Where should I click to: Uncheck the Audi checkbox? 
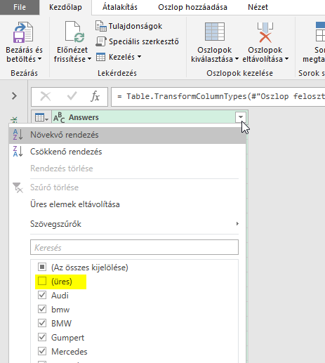(x=42, y=295)
